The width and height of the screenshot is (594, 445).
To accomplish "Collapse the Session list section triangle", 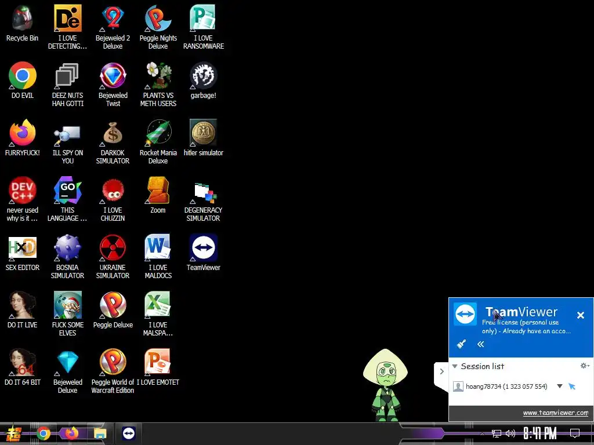I will [455, 366].
